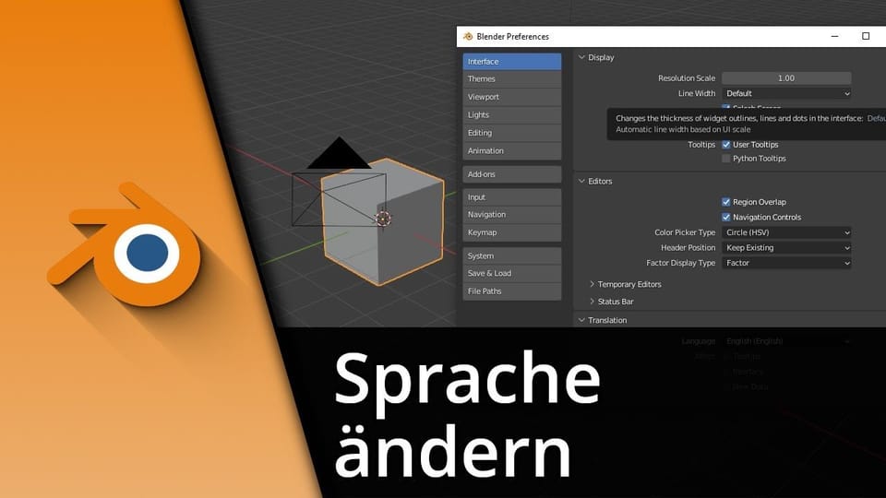Expand the Status Bar subpanel
886x498 pixels.
click(x=592, y=302)
